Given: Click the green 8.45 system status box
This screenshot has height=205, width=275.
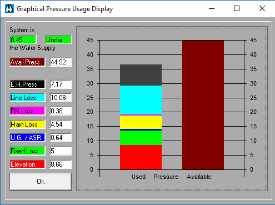Looking at the screenshot, I should click(23, 39).
